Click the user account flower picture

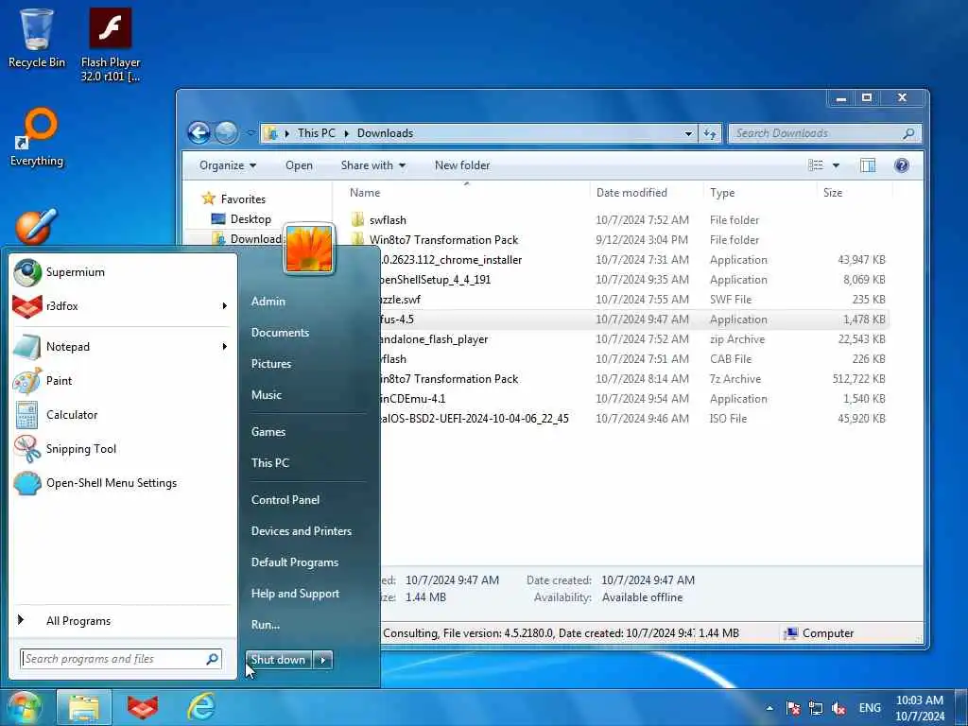coord(309,249)
